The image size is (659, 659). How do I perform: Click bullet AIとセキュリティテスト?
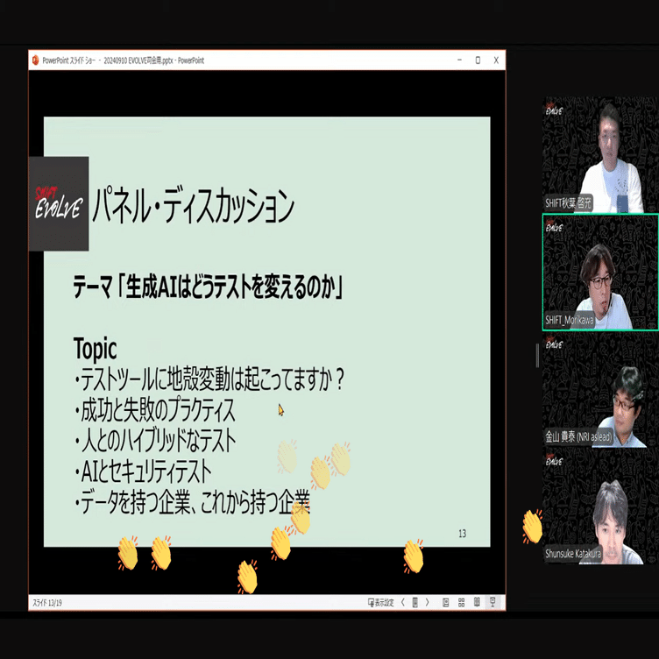(x=143, y=471)
